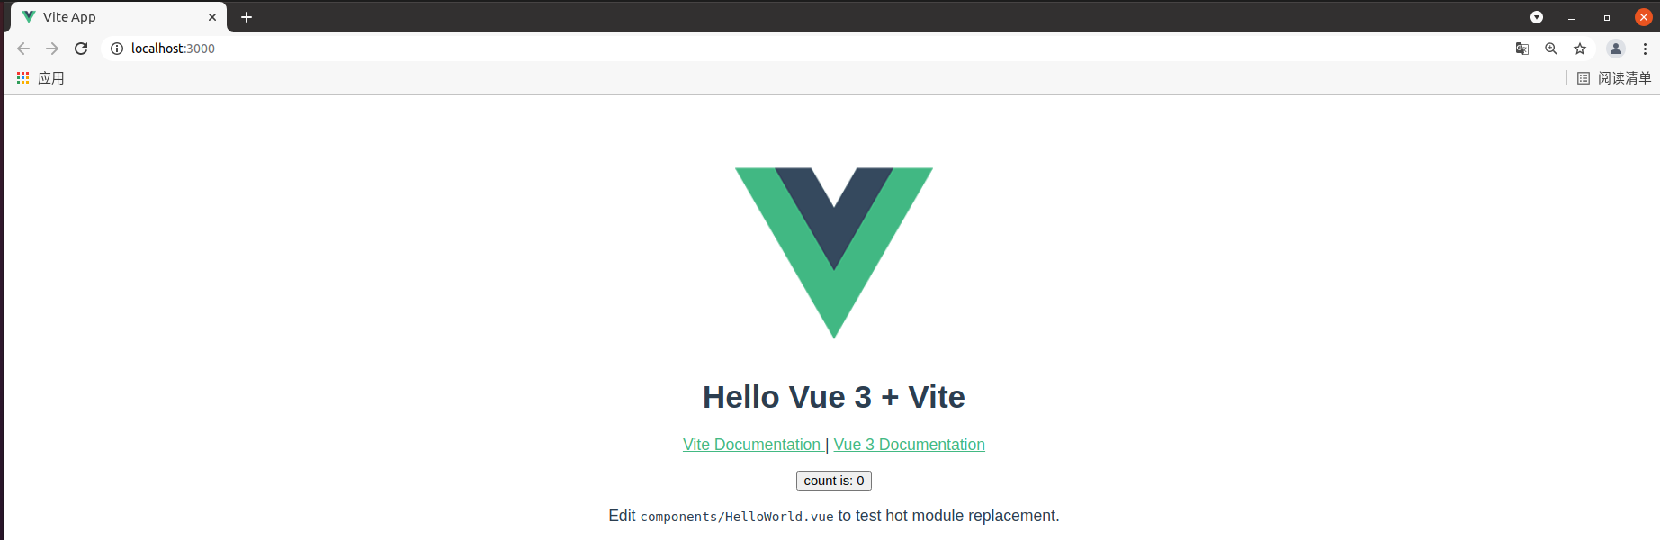Click the Vue logo image
The width and height of the screenshot is (1660, 540).
[834, 253]
